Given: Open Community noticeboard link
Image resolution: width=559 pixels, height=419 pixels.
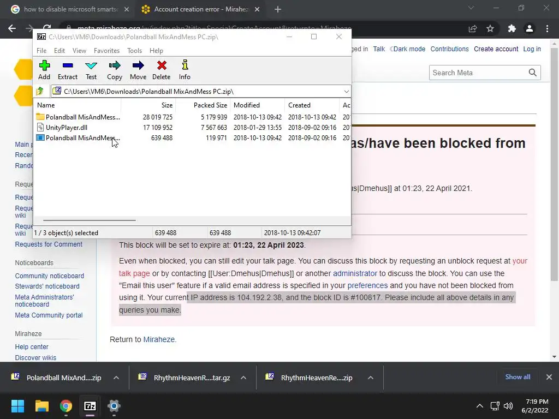Looking at the screenshot, I should (50, 276).
